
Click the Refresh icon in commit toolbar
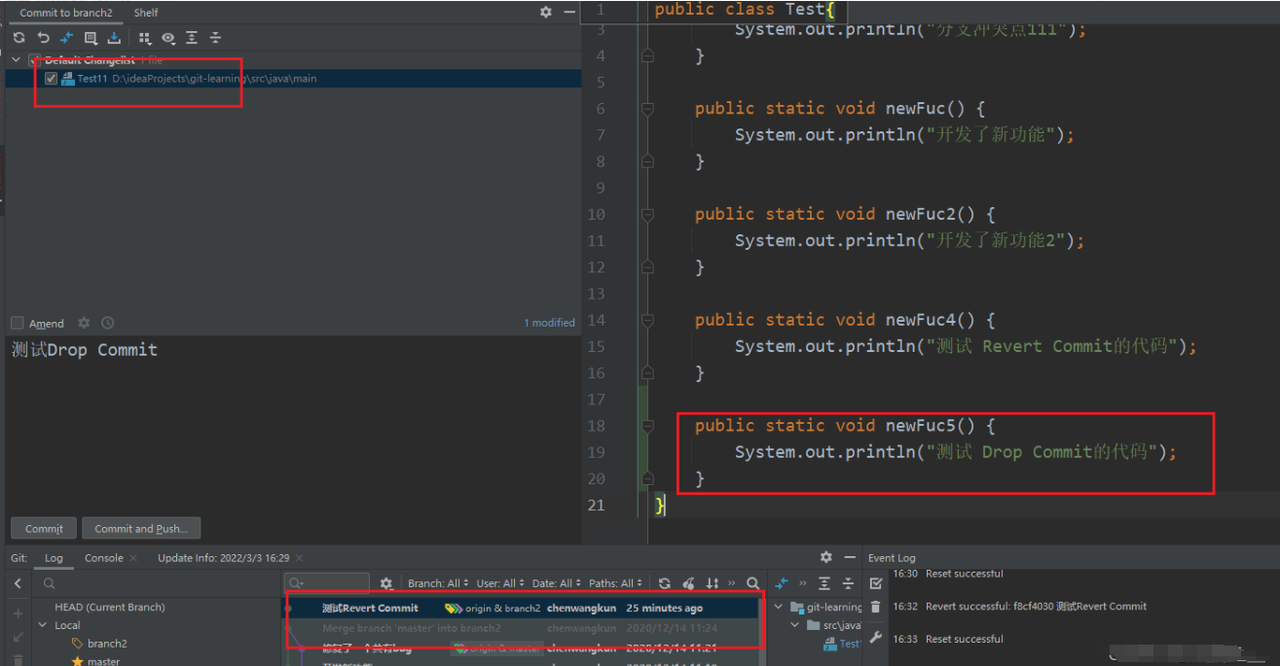pos(18,38)
